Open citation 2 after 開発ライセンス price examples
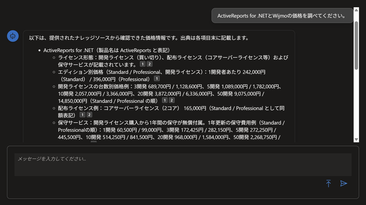 pos(172,100)
